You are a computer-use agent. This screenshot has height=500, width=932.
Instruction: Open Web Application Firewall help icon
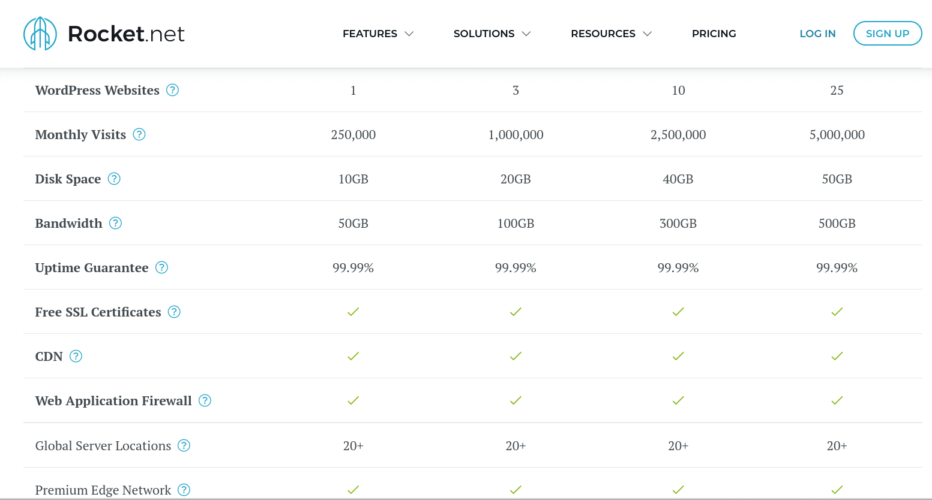point(205,400)
